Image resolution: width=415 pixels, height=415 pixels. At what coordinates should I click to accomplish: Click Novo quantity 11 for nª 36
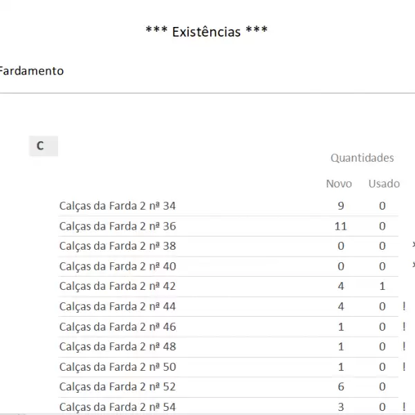tap(340, 225)
